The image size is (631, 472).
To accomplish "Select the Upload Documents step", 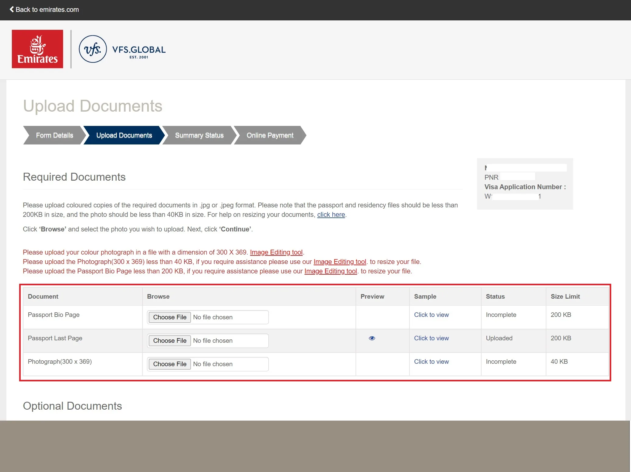I will (124, 135).
